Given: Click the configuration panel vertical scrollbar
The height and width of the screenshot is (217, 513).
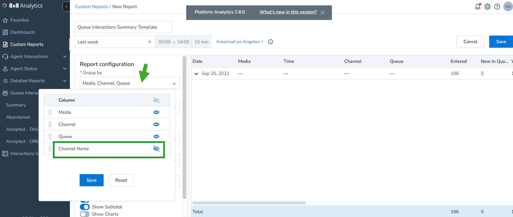Looking at the screenshot, I should [x=184, y=127].
